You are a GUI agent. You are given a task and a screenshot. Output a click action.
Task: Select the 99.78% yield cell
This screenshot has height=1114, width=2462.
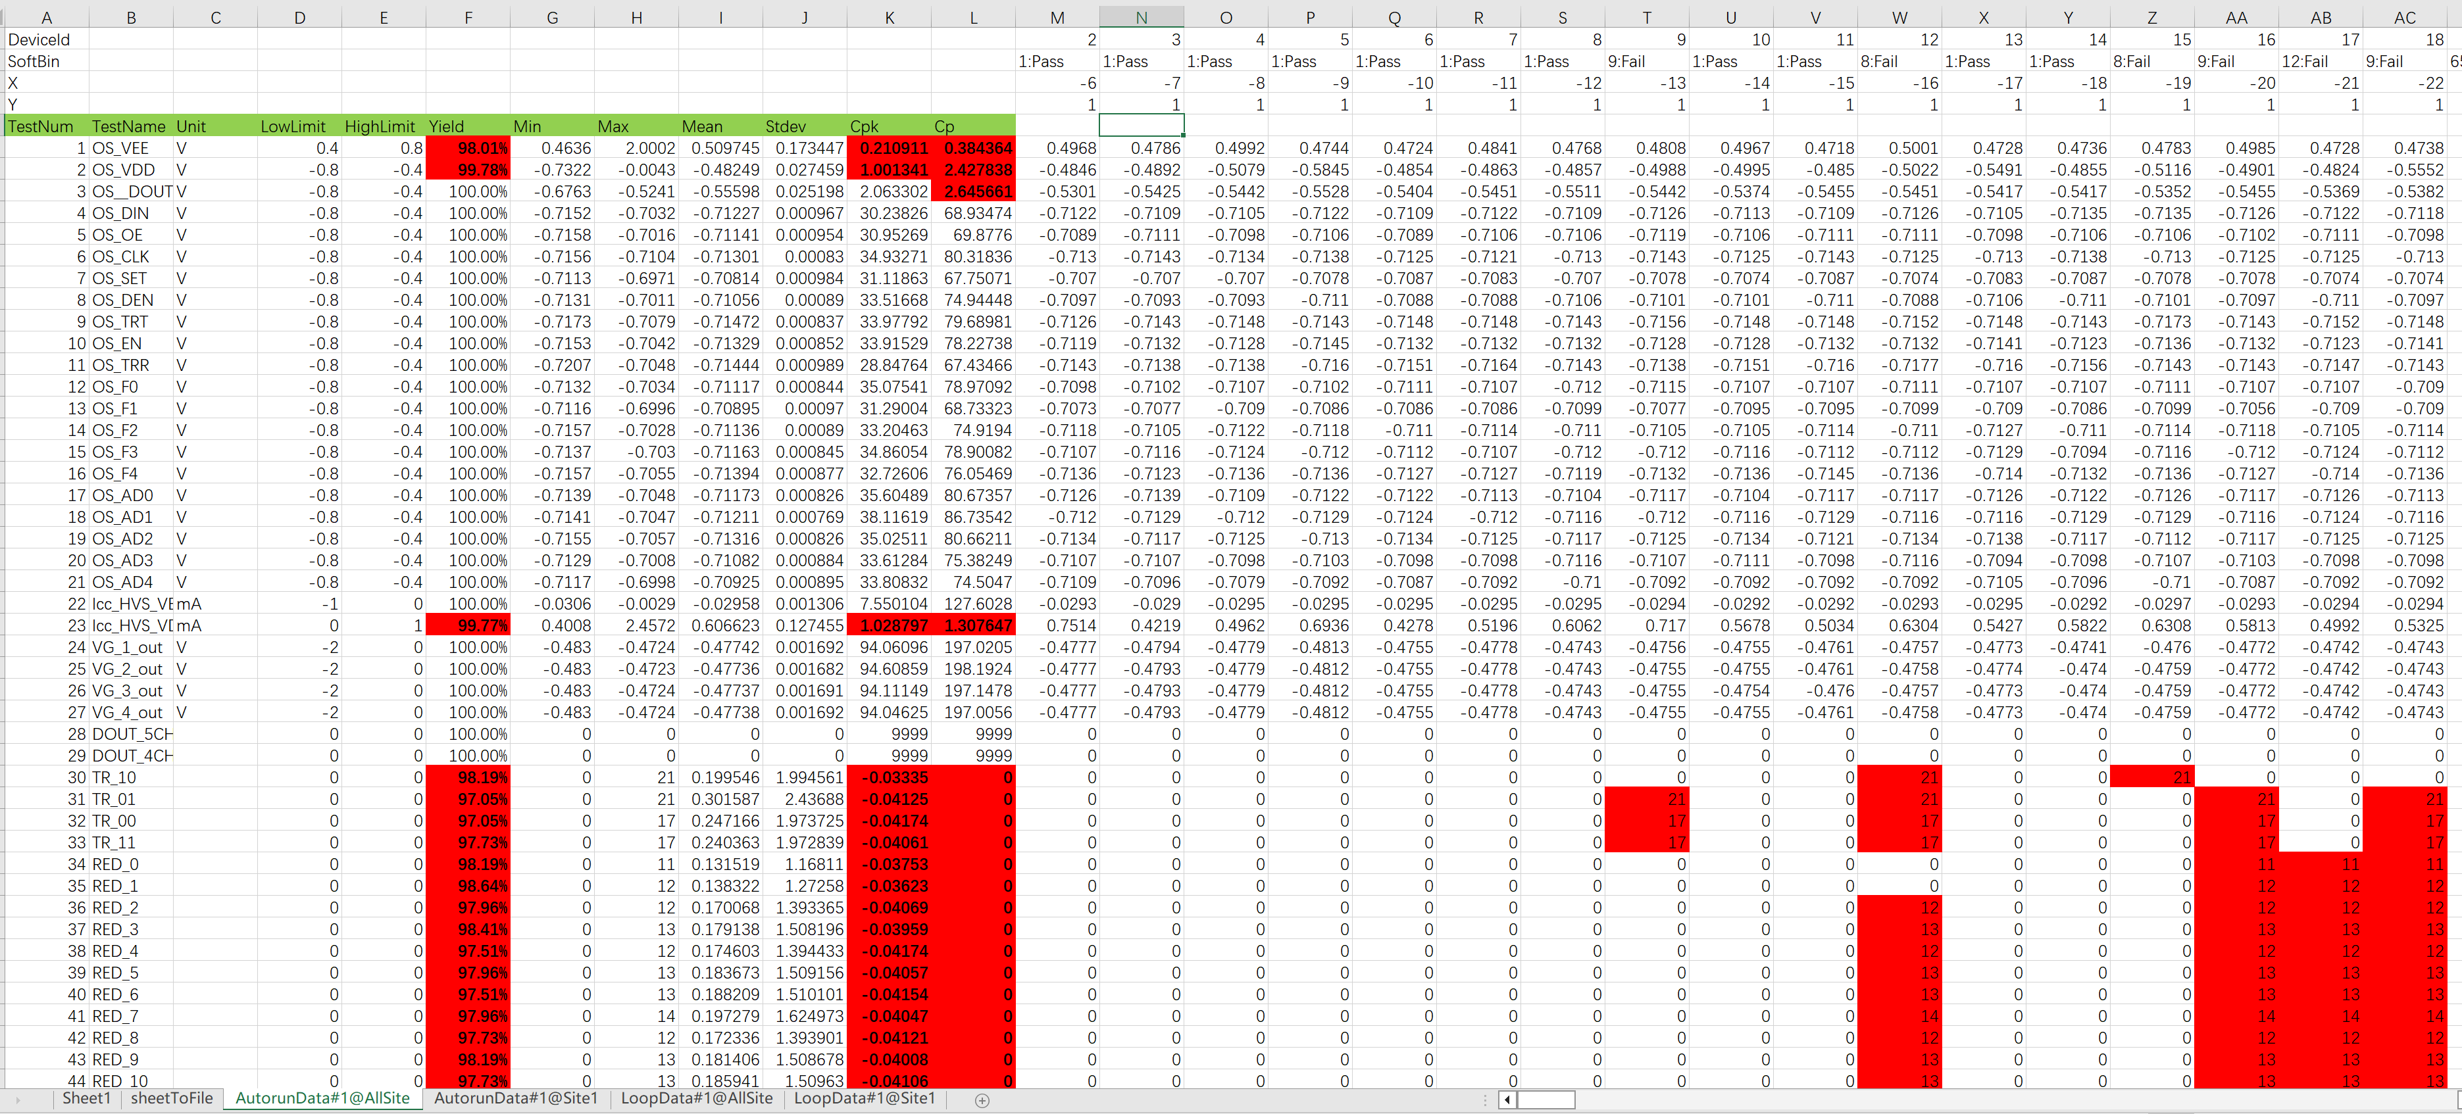coord(468,170)
